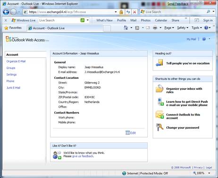218x178 pixels.
Task: Open the recent pages dropdown beside Forward
Action: click(x=19, y=12)
